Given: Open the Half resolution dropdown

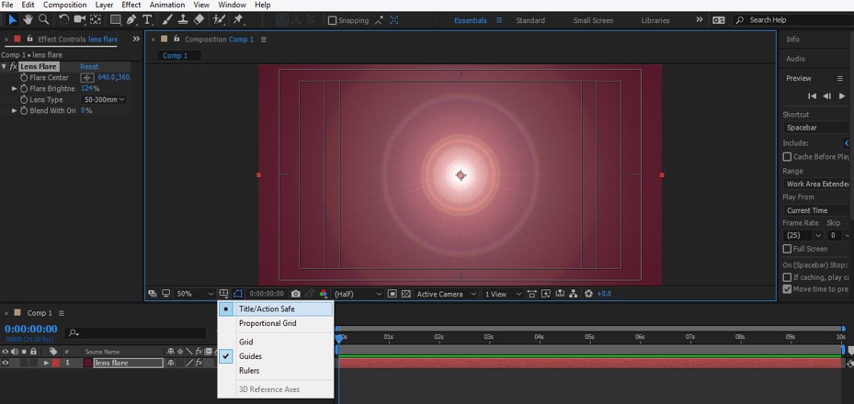Looking at the screenshot, I should click(x=358, y=294).
